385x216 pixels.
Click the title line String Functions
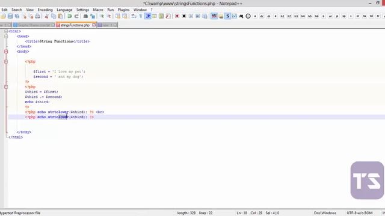[x=57, y=41]
